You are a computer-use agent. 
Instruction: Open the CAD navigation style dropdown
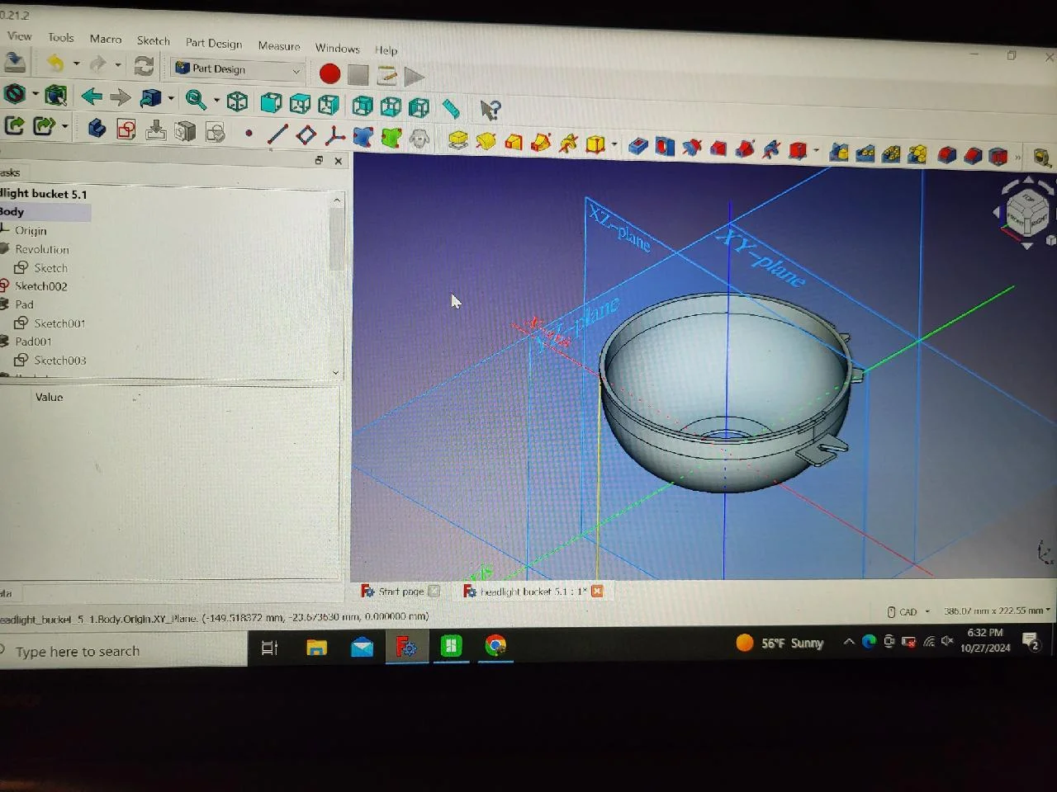pyautogui.click(x=908, y=612)
